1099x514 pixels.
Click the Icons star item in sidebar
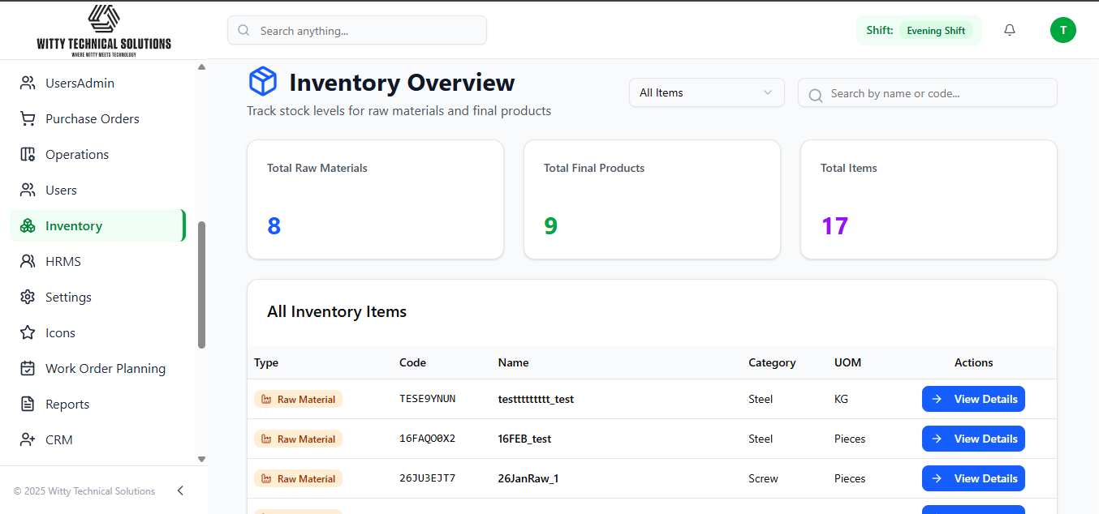[28, 332]
